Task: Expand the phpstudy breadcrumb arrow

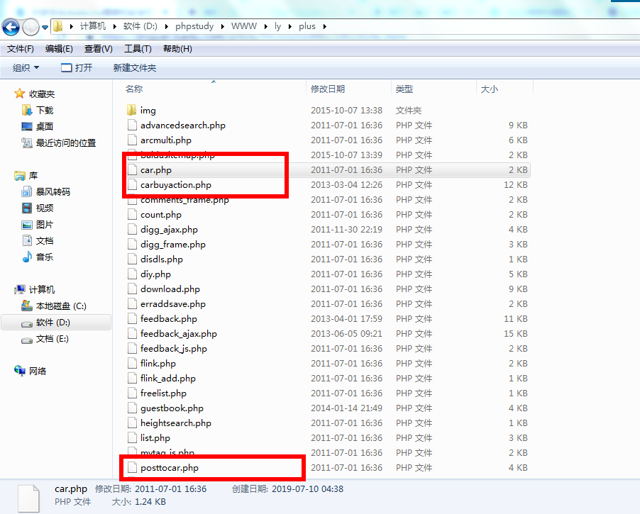Action: click(x=222, y=26)
